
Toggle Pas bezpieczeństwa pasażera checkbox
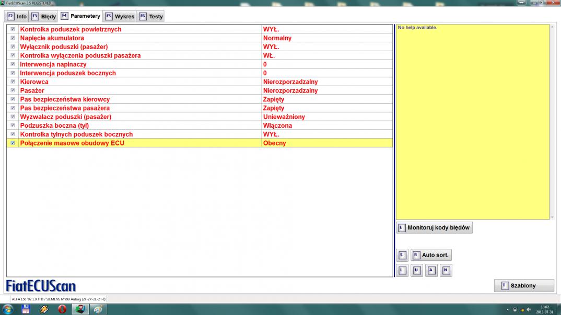click(x=13, y=108)
